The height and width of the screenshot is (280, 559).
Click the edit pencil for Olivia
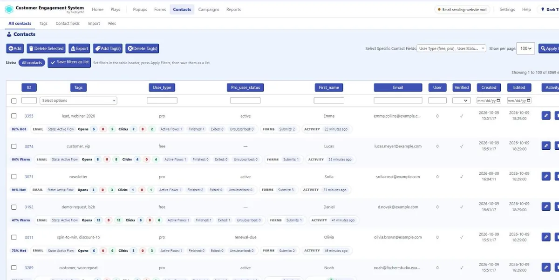point(546,237)
